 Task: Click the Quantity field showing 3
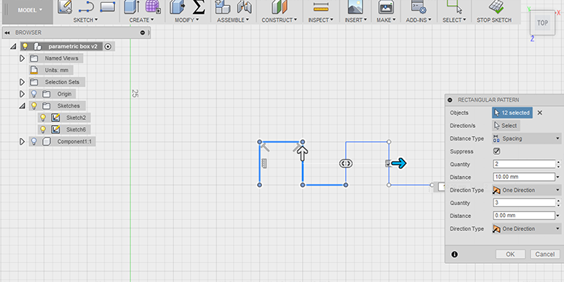coord(524,203)
